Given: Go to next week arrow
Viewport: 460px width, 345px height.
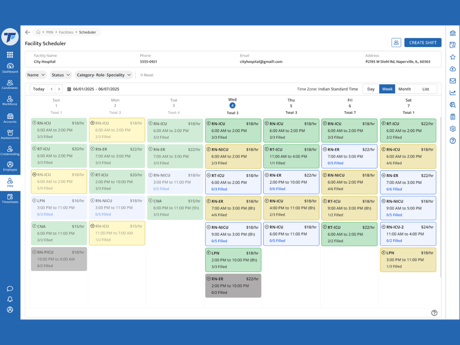Looking at the screenshot, I should point(59,89).
